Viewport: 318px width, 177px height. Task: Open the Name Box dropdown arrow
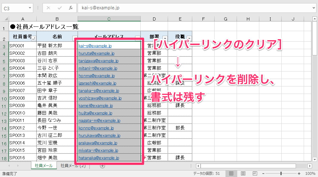[x=30, y=8]
